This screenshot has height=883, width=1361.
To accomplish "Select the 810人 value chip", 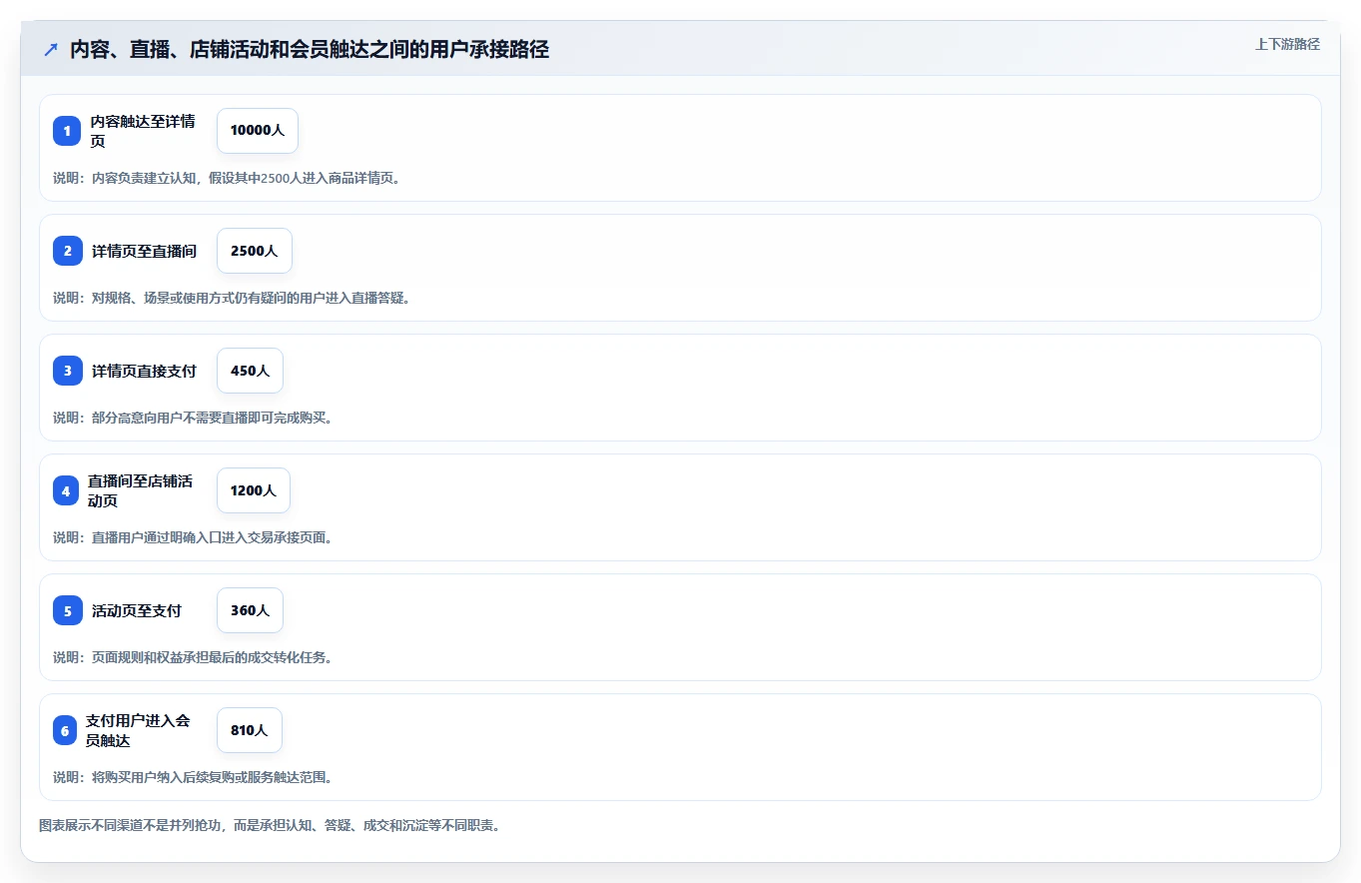I will (x=250, y=730).
